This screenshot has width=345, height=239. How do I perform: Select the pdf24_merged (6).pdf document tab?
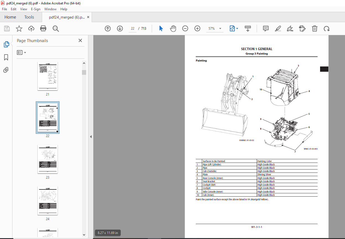67,17
